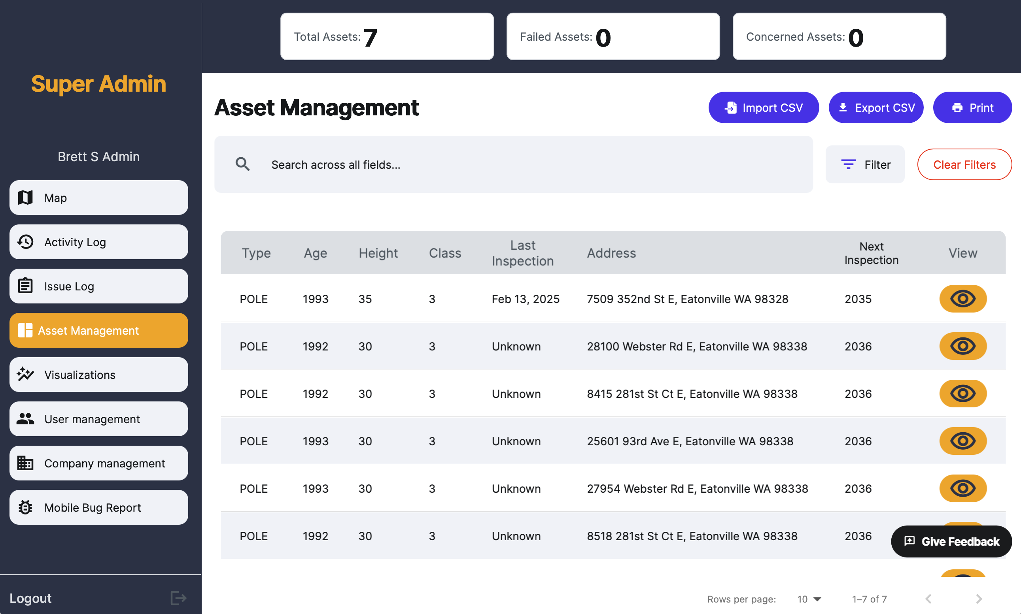1021x614 pixels.
Task: Select the Visualizations sparkle icon
Action: pos(25,375)
